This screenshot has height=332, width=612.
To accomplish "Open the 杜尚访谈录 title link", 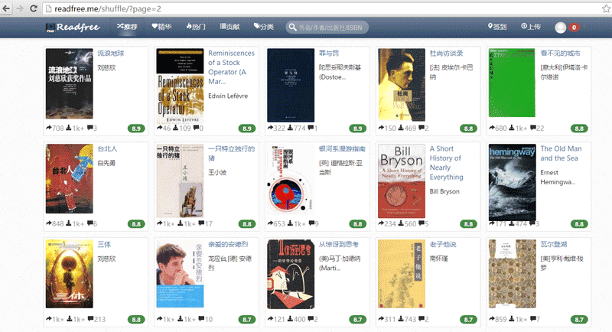I will [446, 53].
